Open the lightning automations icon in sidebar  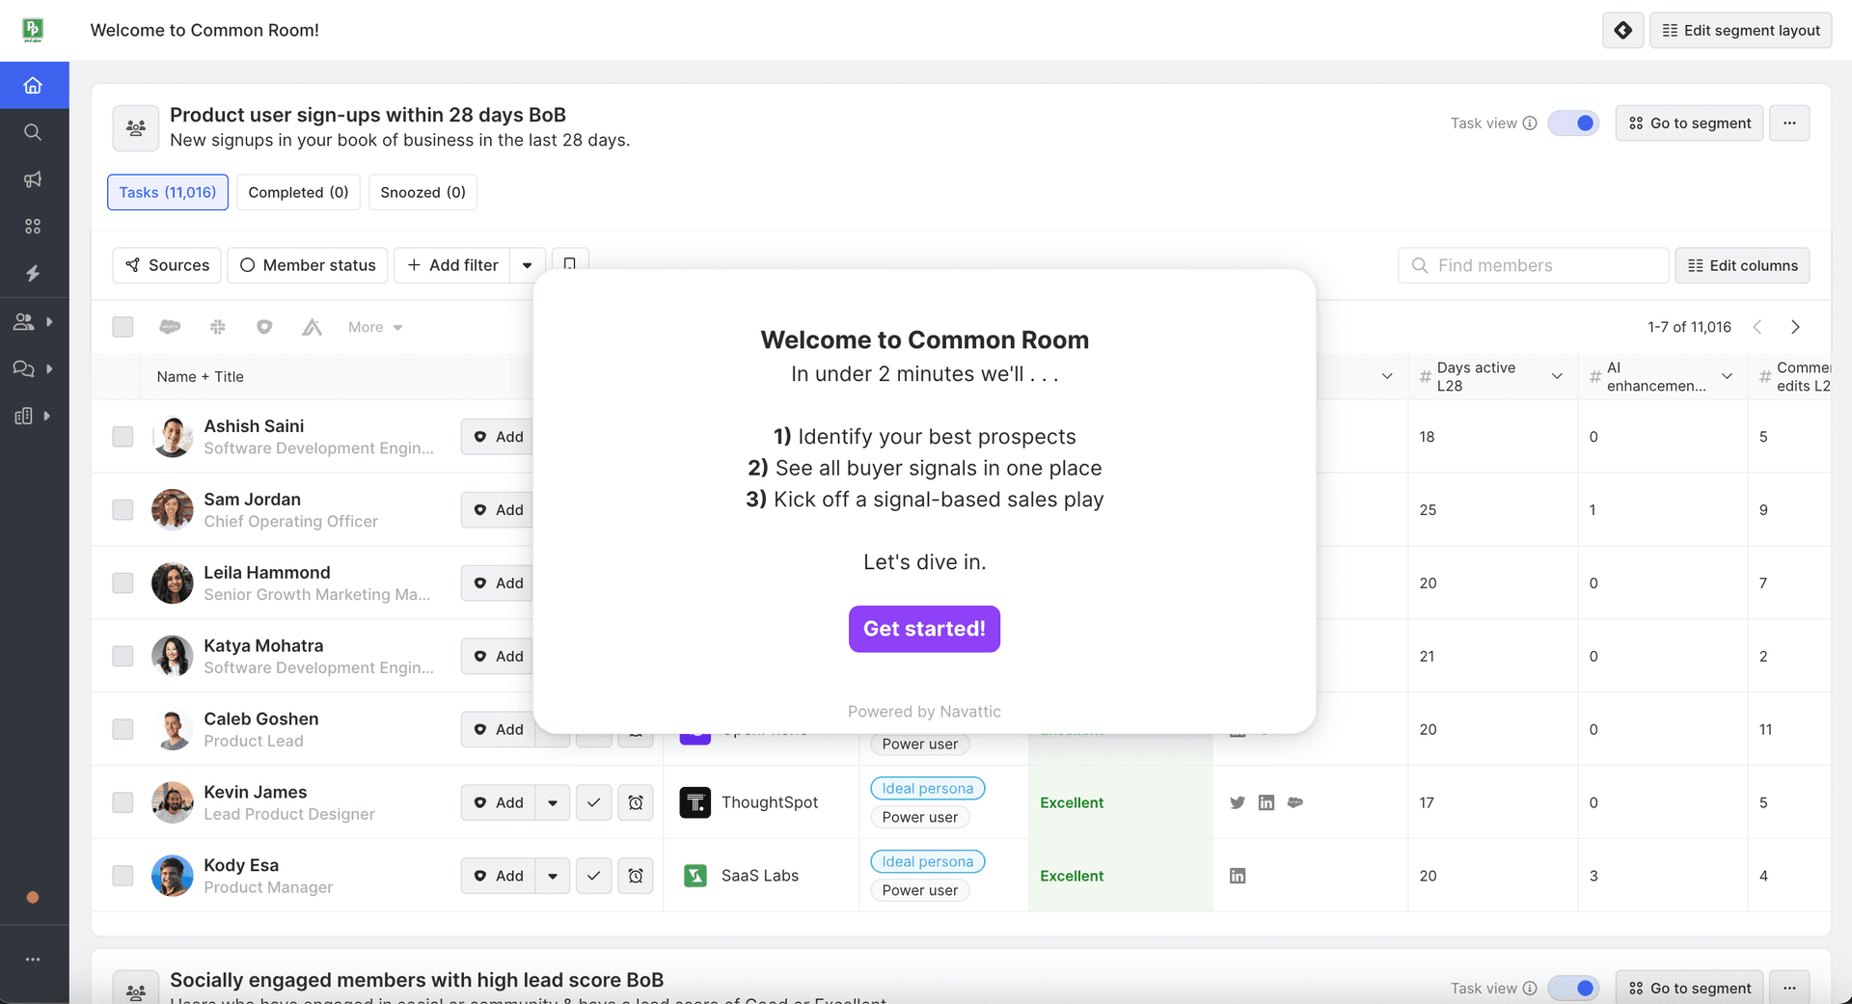click(x=34, y=274)
